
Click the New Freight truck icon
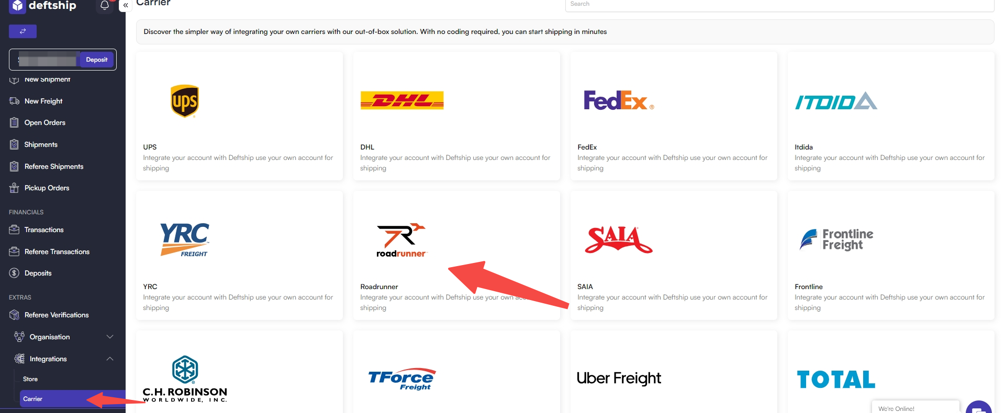pyautogui.click(x=14, y=101)
